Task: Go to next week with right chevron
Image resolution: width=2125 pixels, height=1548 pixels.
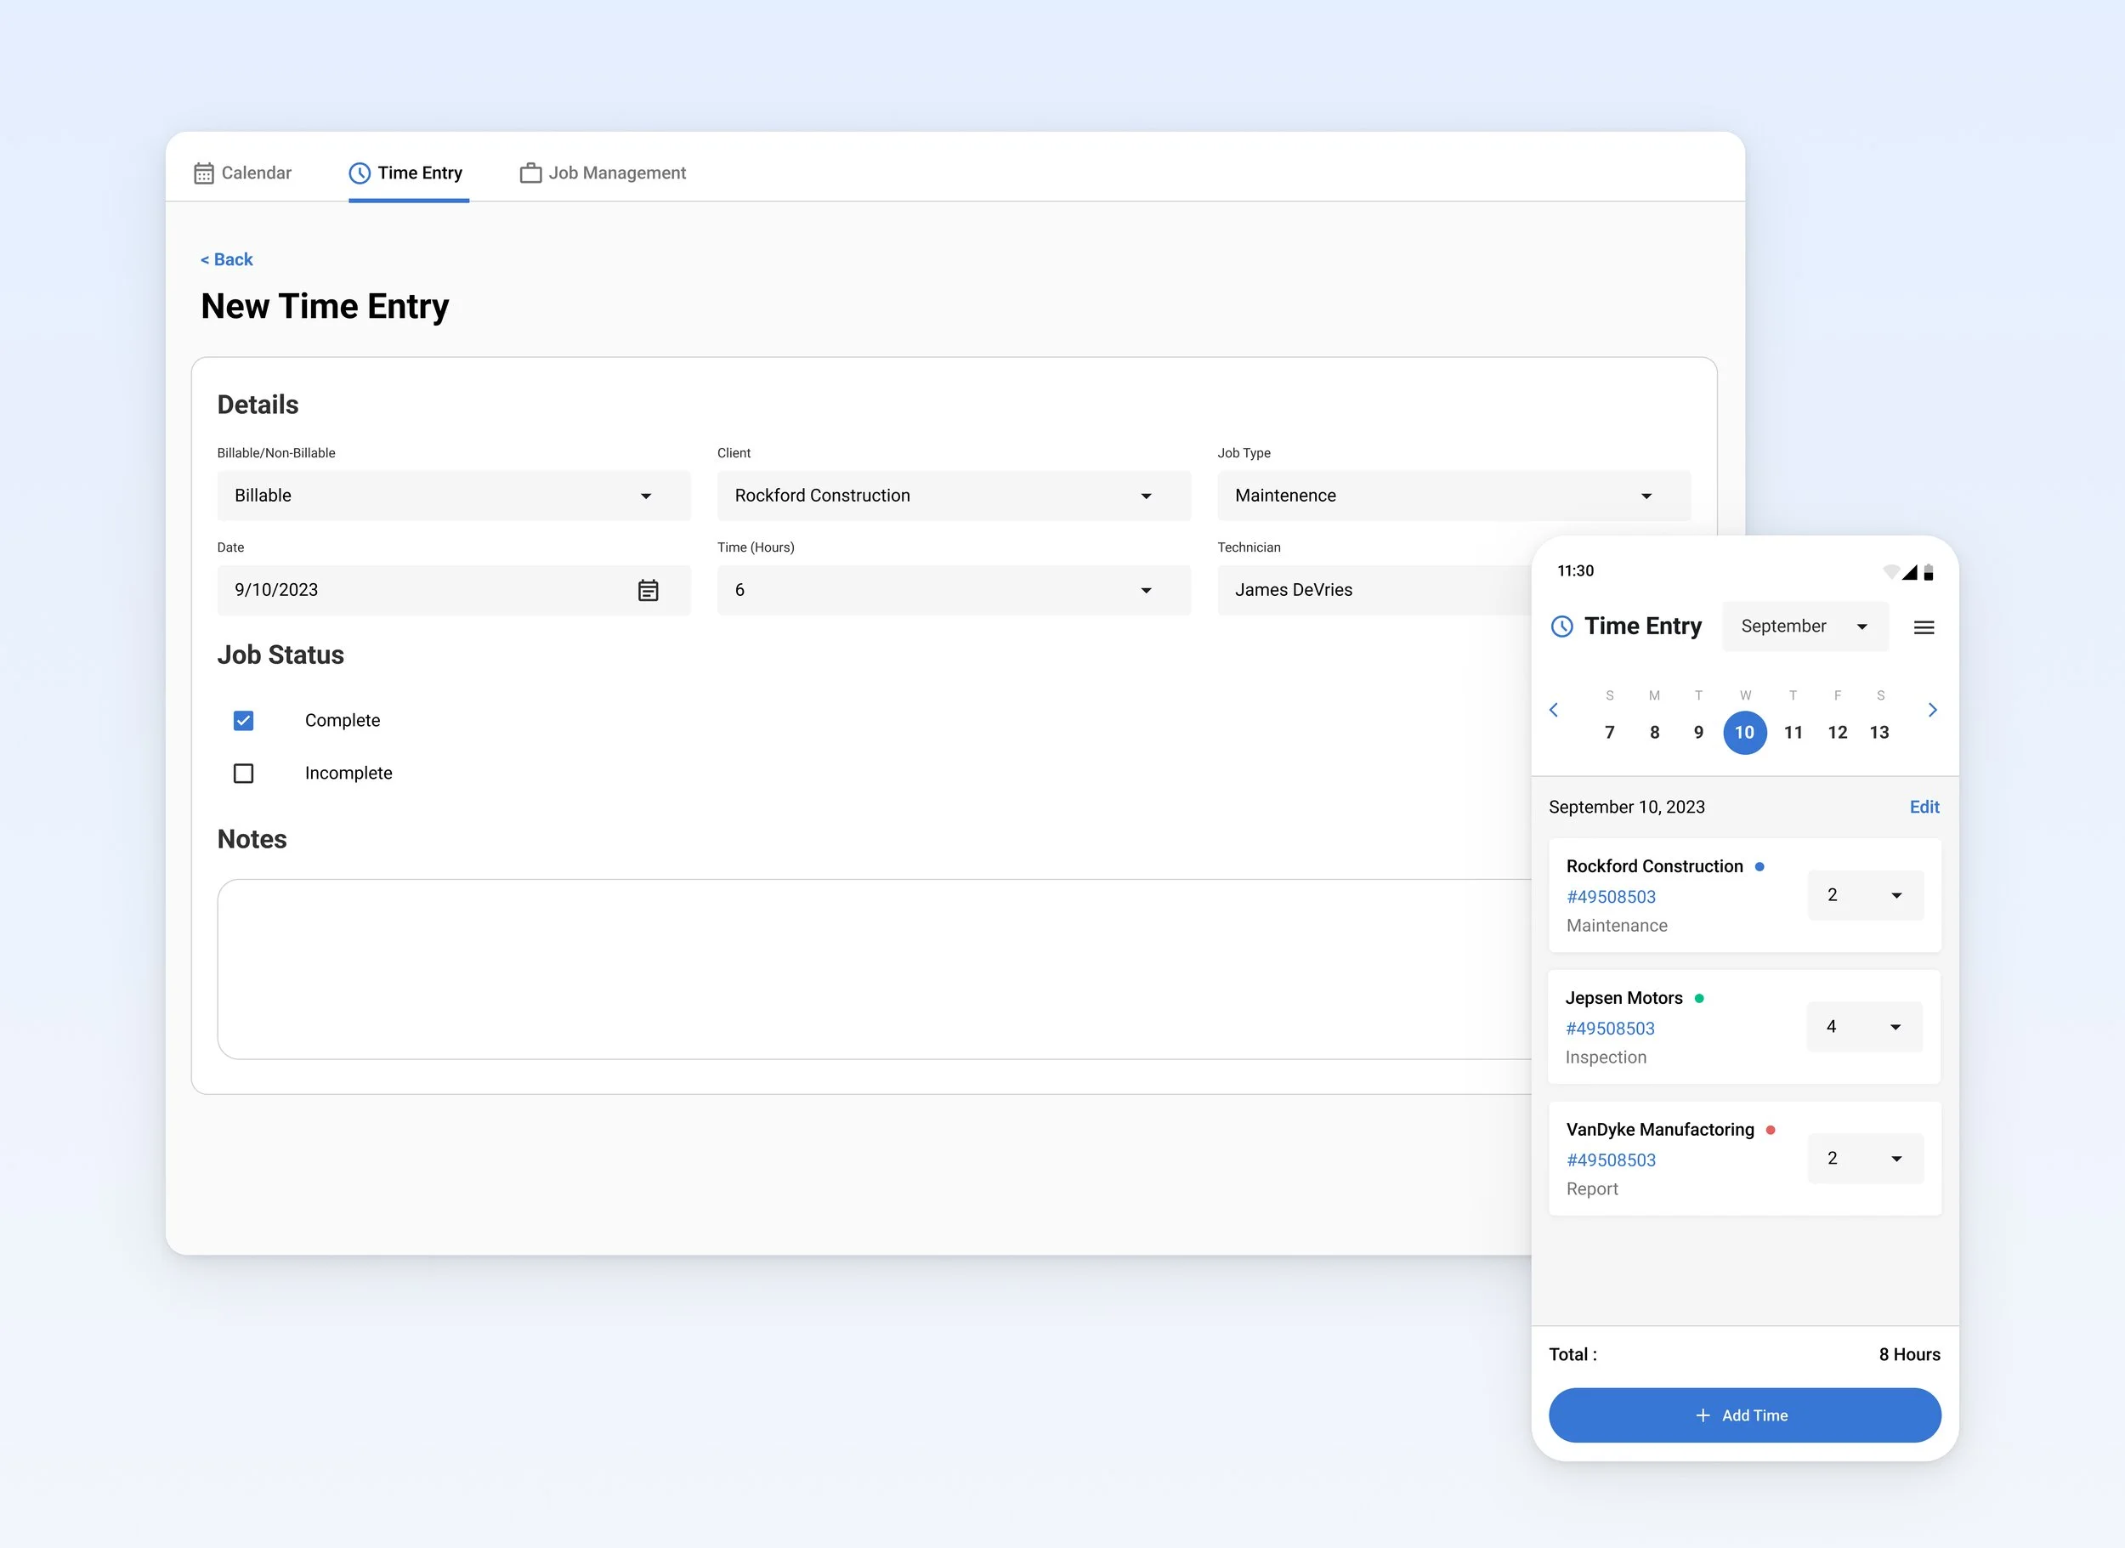Action: click(1932, 709)
